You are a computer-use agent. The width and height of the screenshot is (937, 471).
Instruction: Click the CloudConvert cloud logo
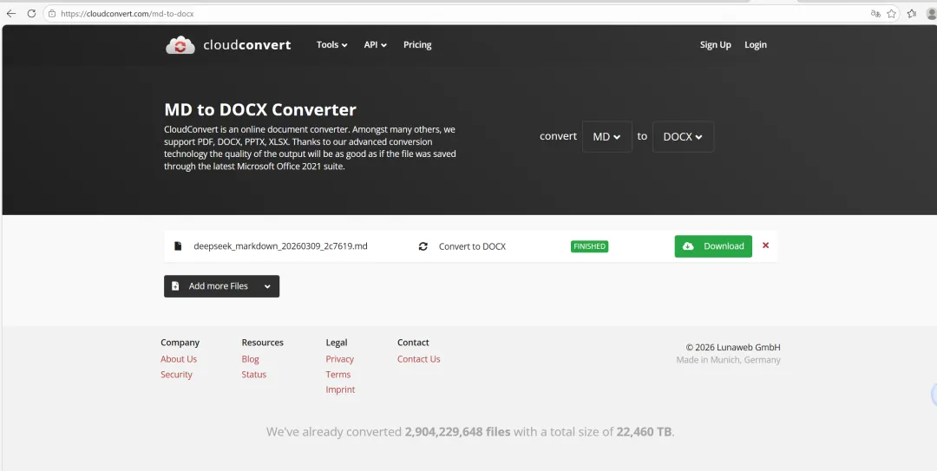pyautogui.click(x=180, y=45)
